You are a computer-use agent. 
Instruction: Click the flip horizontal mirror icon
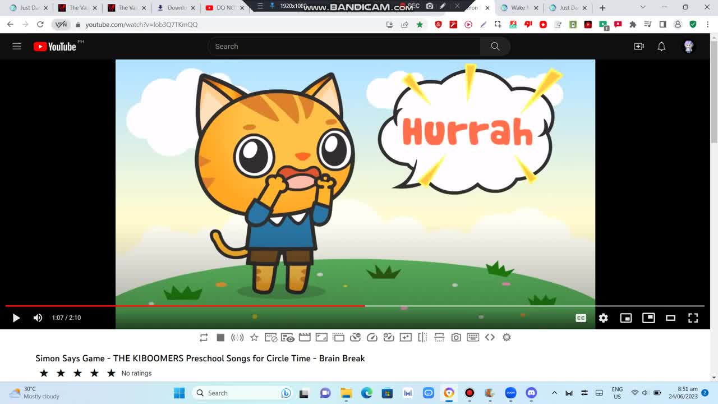[422, 337]
